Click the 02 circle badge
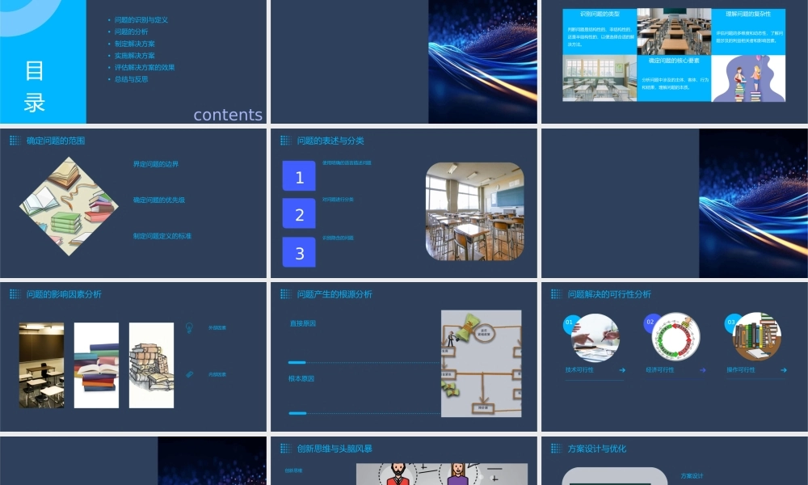The width and height of the screenshot is (808, 485). tap(650, 323)
